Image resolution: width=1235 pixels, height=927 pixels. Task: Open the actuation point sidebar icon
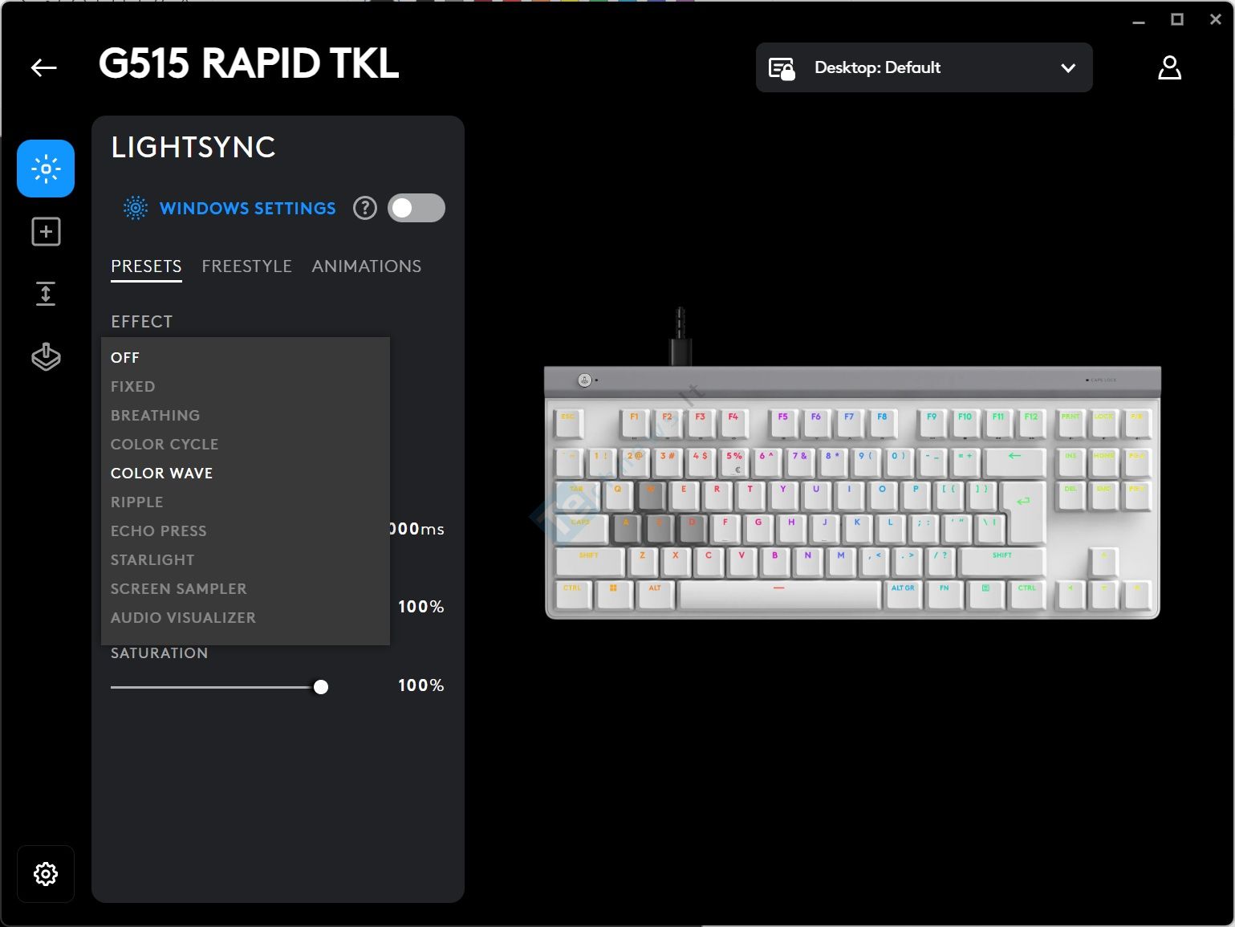[46, 295]
